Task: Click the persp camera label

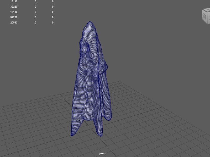Action: (x=102, y=153)
